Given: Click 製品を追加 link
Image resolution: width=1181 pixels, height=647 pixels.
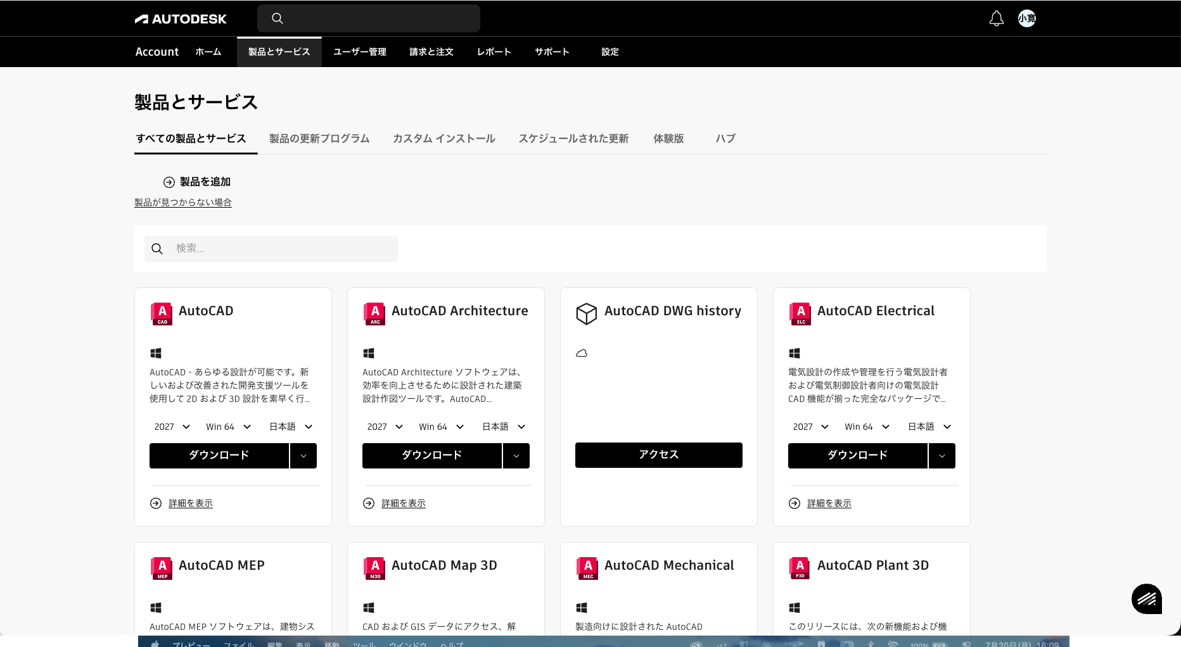Looking at the screenshot, I should point(205,182).
